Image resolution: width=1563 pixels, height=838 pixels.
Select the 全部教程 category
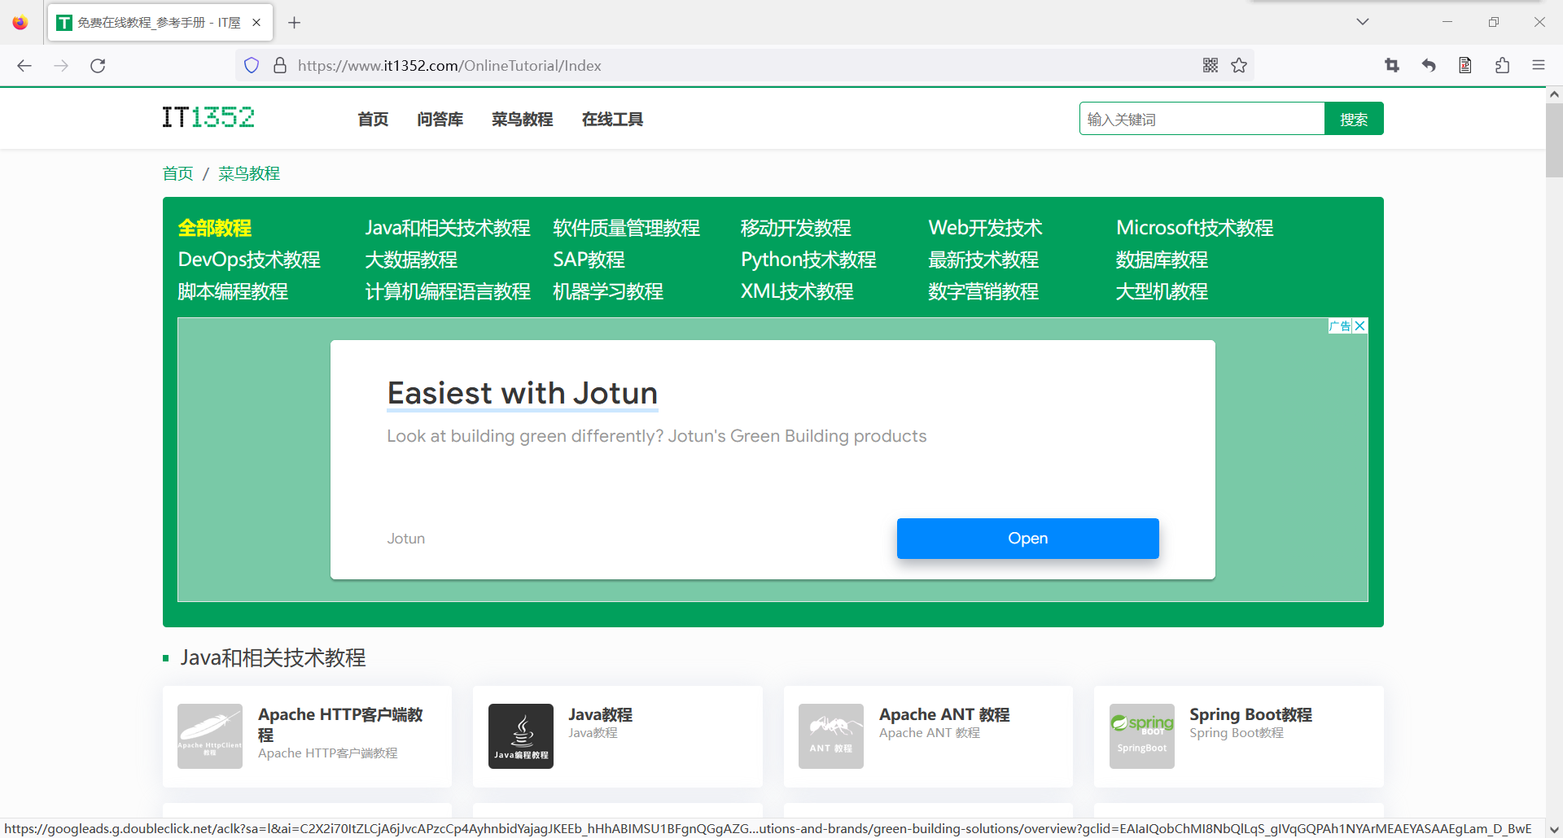coord(215,228)
